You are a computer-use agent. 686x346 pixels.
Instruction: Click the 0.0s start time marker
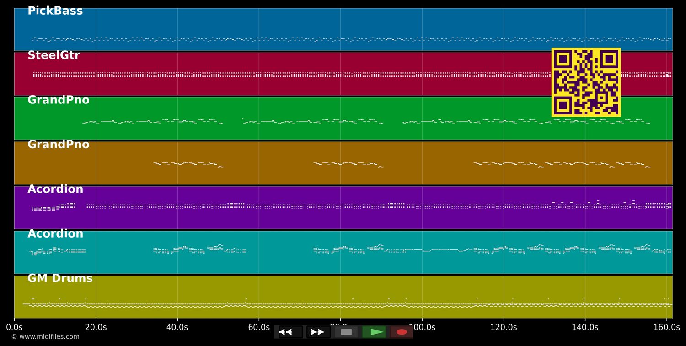pyautogui.click(x=14, y=327)
